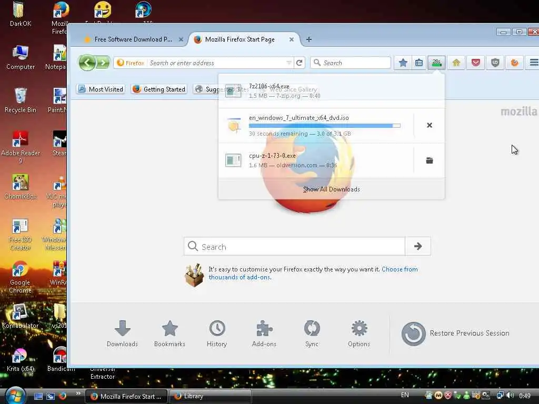Image resolution: width=539 pixels, height=404 pixels.
Task: Open the shield add-on icon in toolbar
Action: click(495, 63)
